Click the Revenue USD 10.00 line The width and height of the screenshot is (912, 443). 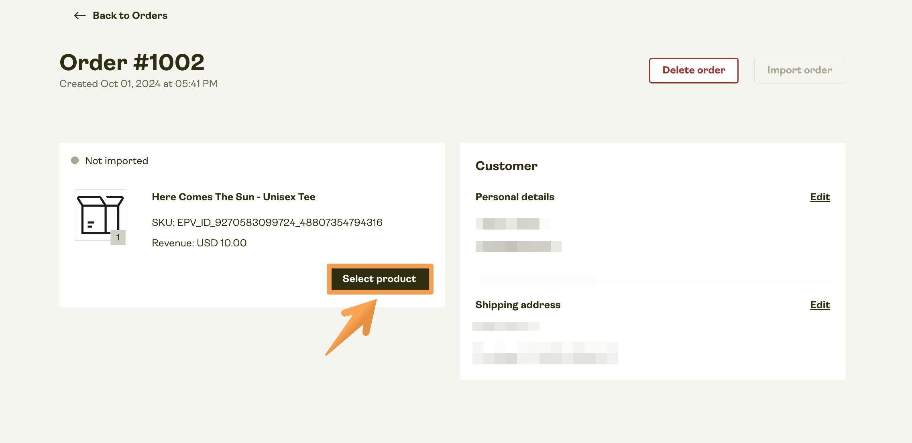point(199,243)
